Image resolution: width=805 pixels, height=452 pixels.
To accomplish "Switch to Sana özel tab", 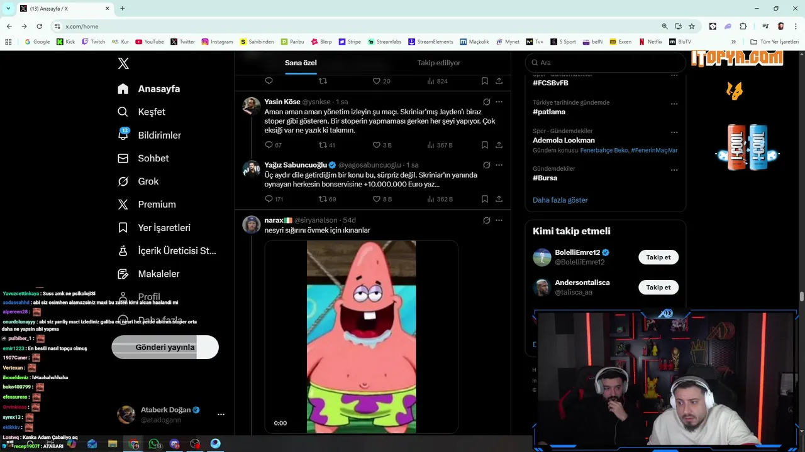I will 301,63.
